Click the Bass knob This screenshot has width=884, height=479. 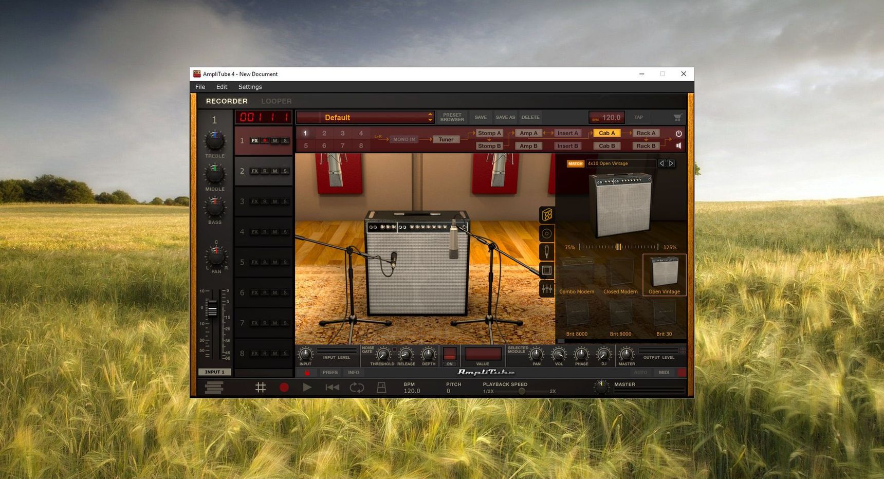pos(215,208)
